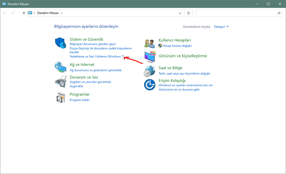Viewport: 286px width, 174px height.
Task: Maximize the Denetim Masası window
Action: pyautogui.click(x=268, y=4)
